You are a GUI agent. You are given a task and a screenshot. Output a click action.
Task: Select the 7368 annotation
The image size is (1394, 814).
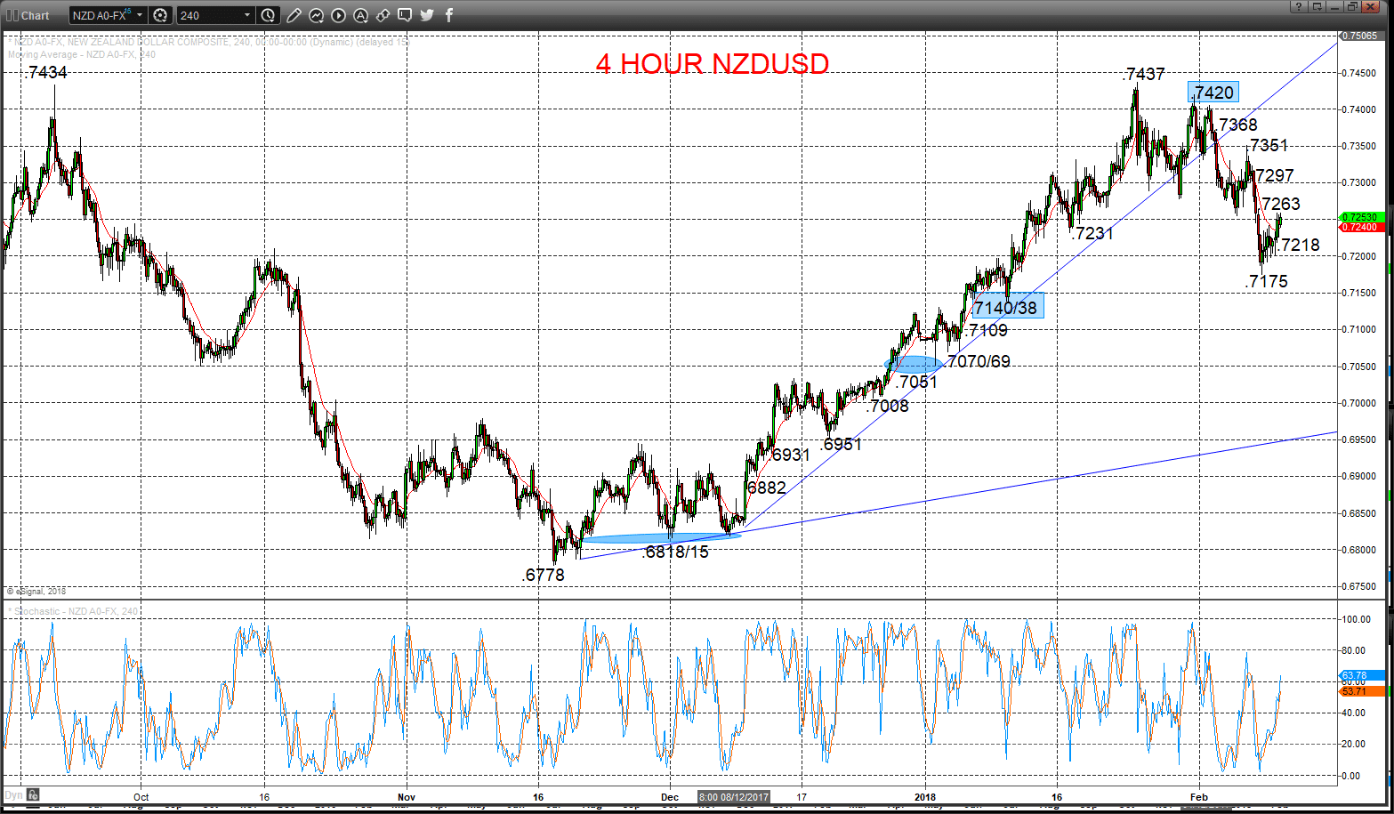(1237, 125)
